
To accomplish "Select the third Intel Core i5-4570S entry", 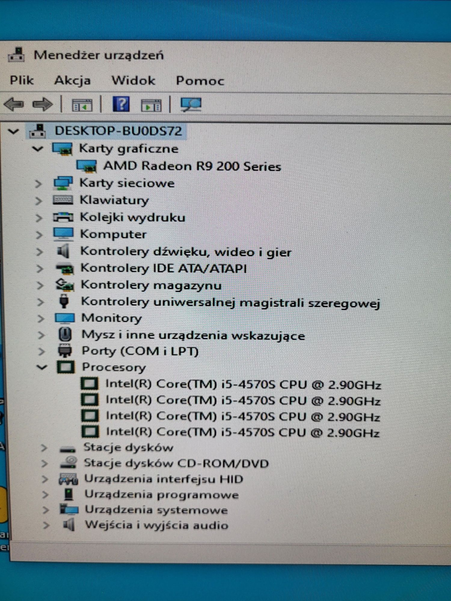I will click(243, 416).
